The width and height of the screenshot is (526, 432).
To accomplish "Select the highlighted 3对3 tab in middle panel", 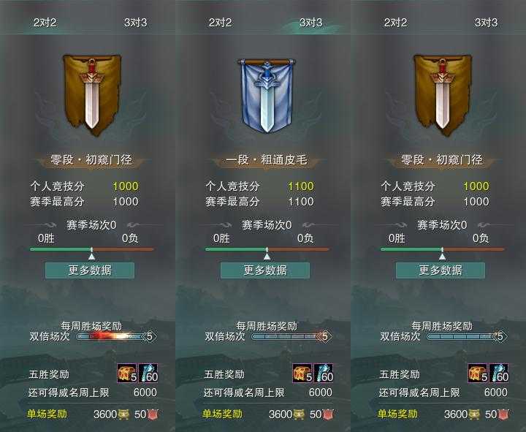I will (310, 23).
